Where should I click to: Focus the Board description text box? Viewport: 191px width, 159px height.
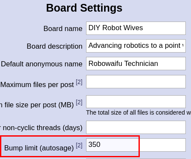click(136, 46)
